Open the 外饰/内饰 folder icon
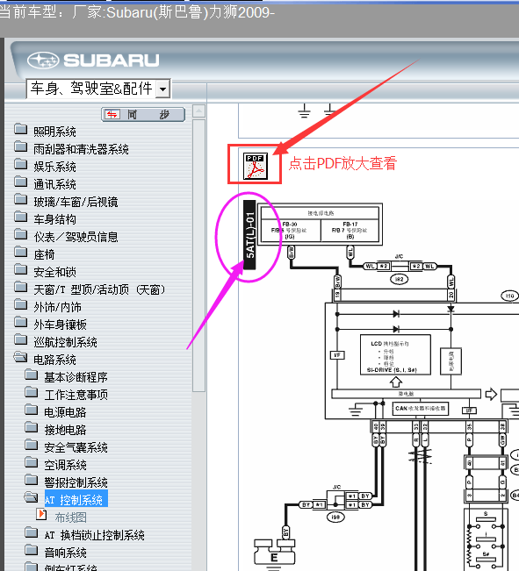The height and width of the screenshot is (571, 519). (21, 305)
